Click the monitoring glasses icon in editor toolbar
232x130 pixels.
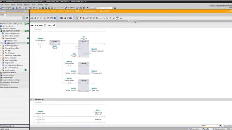tap(114, 18)
